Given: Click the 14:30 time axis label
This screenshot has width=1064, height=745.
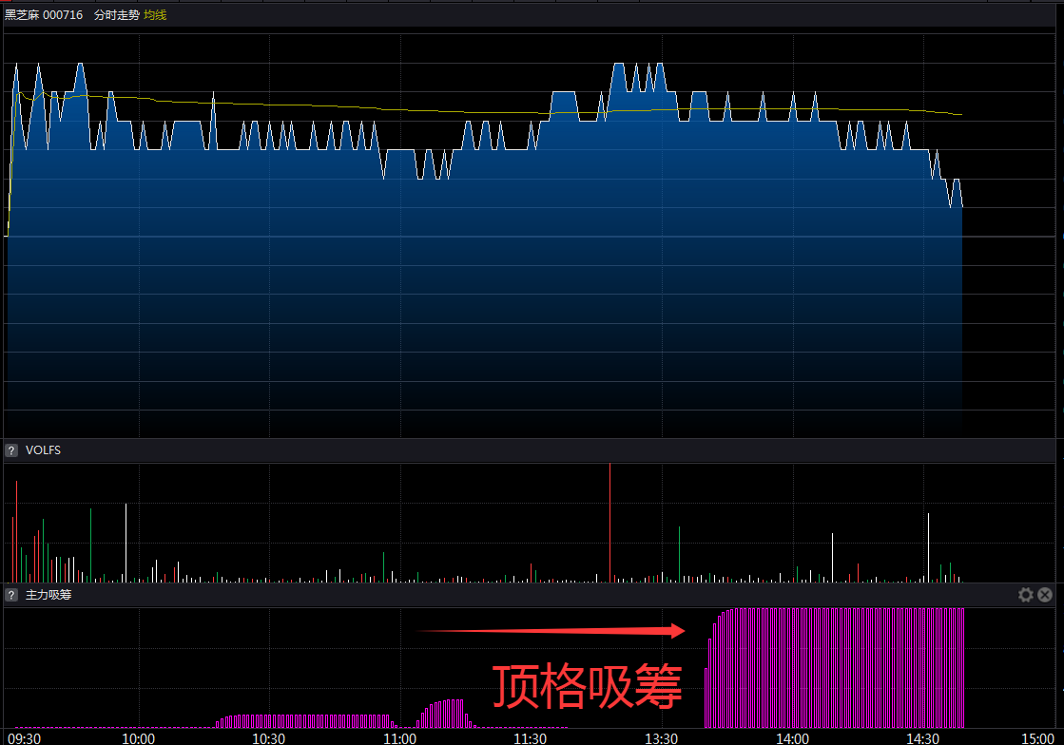Looking at the screenshot, I should point(923,738).
